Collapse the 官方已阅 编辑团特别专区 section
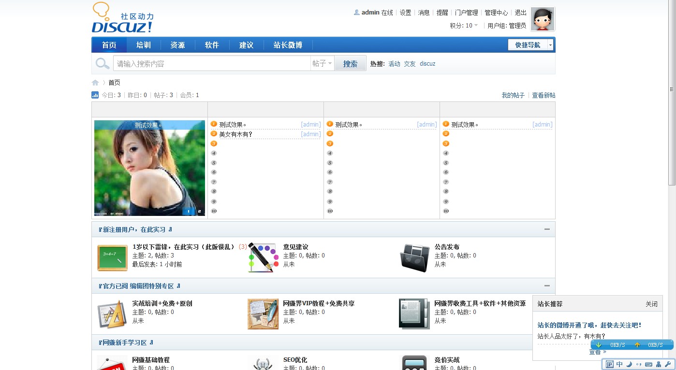 tap(547, 285)
